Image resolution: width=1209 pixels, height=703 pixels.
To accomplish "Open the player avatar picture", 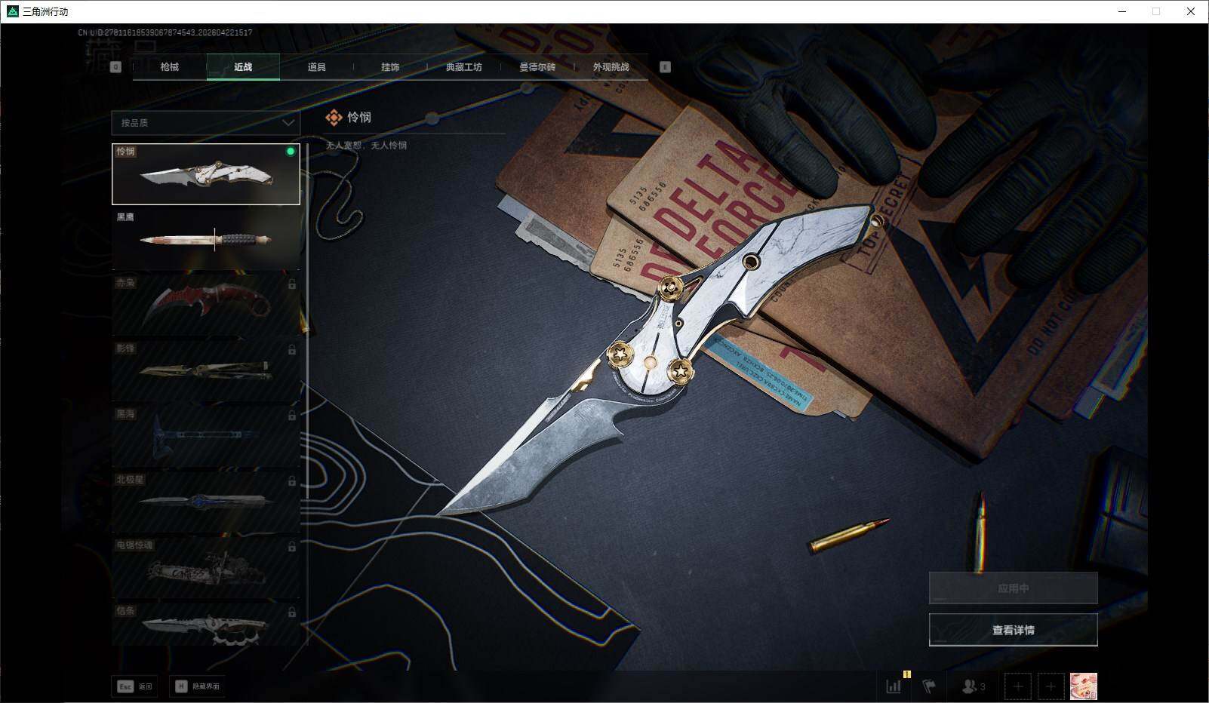I will point(1084,686).
